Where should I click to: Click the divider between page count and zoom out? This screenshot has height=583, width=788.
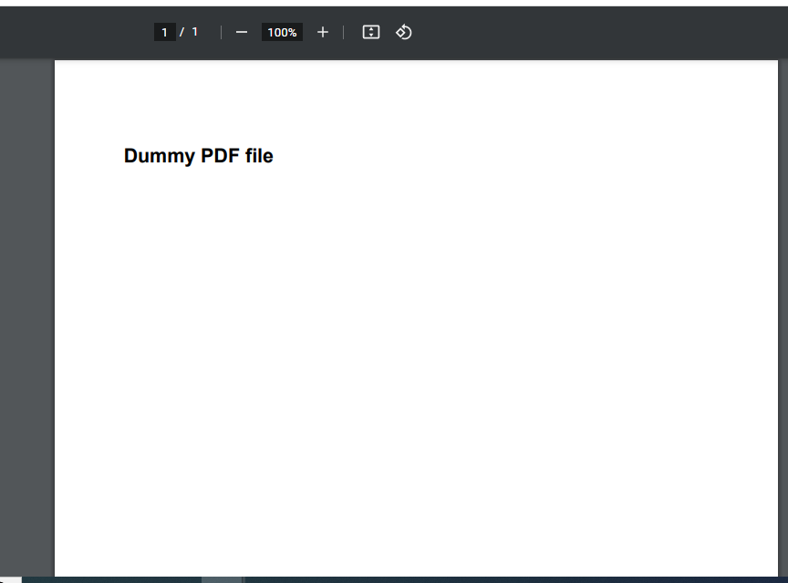coord(221,32)
